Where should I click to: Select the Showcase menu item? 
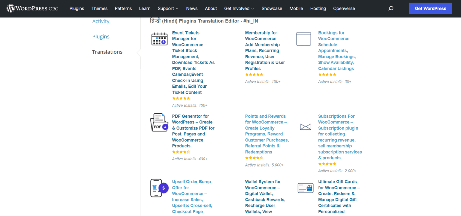click(x=272, y=8)
